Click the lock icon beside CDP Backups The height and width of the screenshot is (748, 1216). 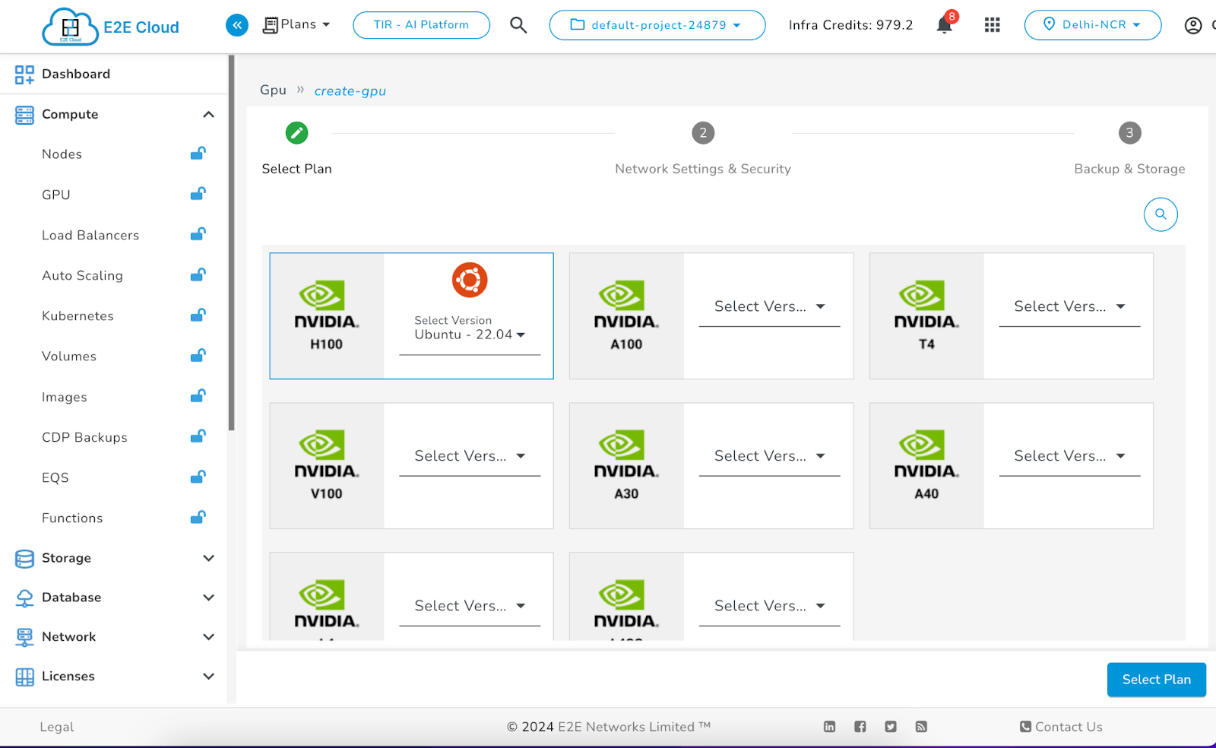pyautogui.click(x=198, y=436)
